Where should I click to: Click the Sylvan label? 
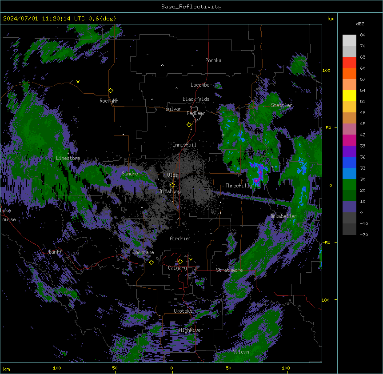pos(173,109)
